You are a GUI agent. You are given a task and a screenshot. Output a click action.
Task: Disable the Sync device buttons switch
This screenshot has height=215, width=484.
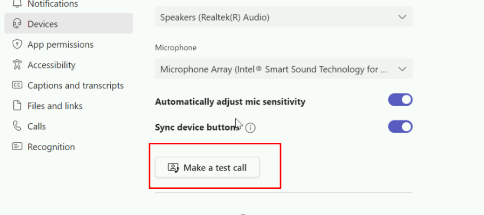[x=400, y=127]
